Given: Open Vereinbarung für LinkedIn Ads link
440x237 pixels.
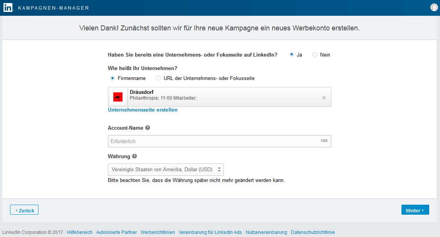Looking at the screenshot, I should 210,232.
